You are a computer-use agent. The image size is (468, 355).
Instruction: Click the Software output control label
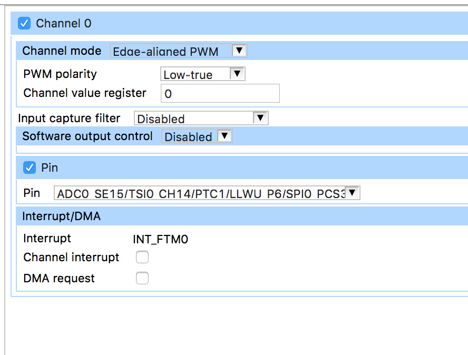coord(87,136)
